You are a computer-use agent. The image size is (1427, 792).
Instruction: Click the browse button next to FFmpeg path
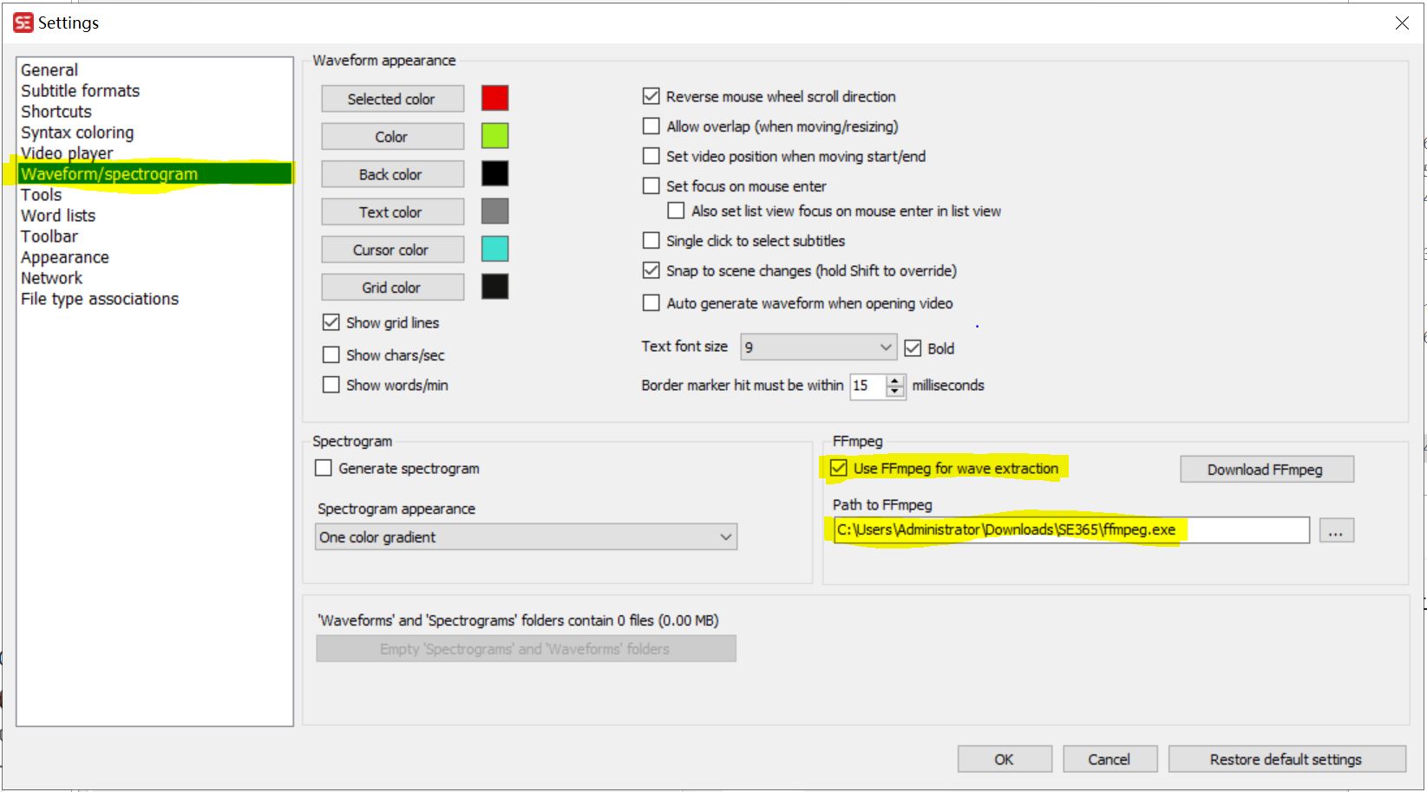coord(1336,529)
